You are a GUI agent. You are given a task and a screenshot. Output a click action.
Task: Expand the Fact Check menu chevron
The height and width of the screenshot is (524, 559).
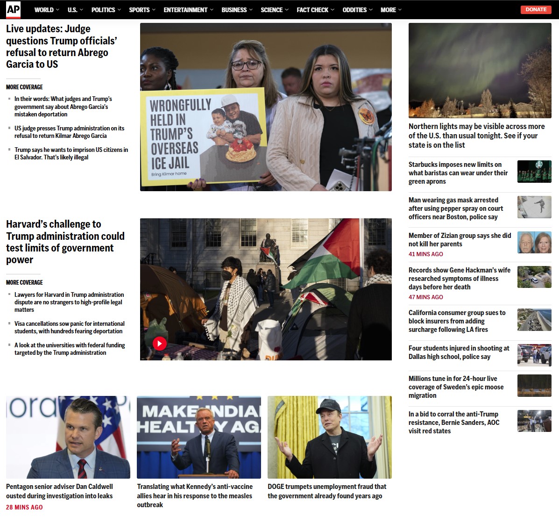[x=333, y=10]
